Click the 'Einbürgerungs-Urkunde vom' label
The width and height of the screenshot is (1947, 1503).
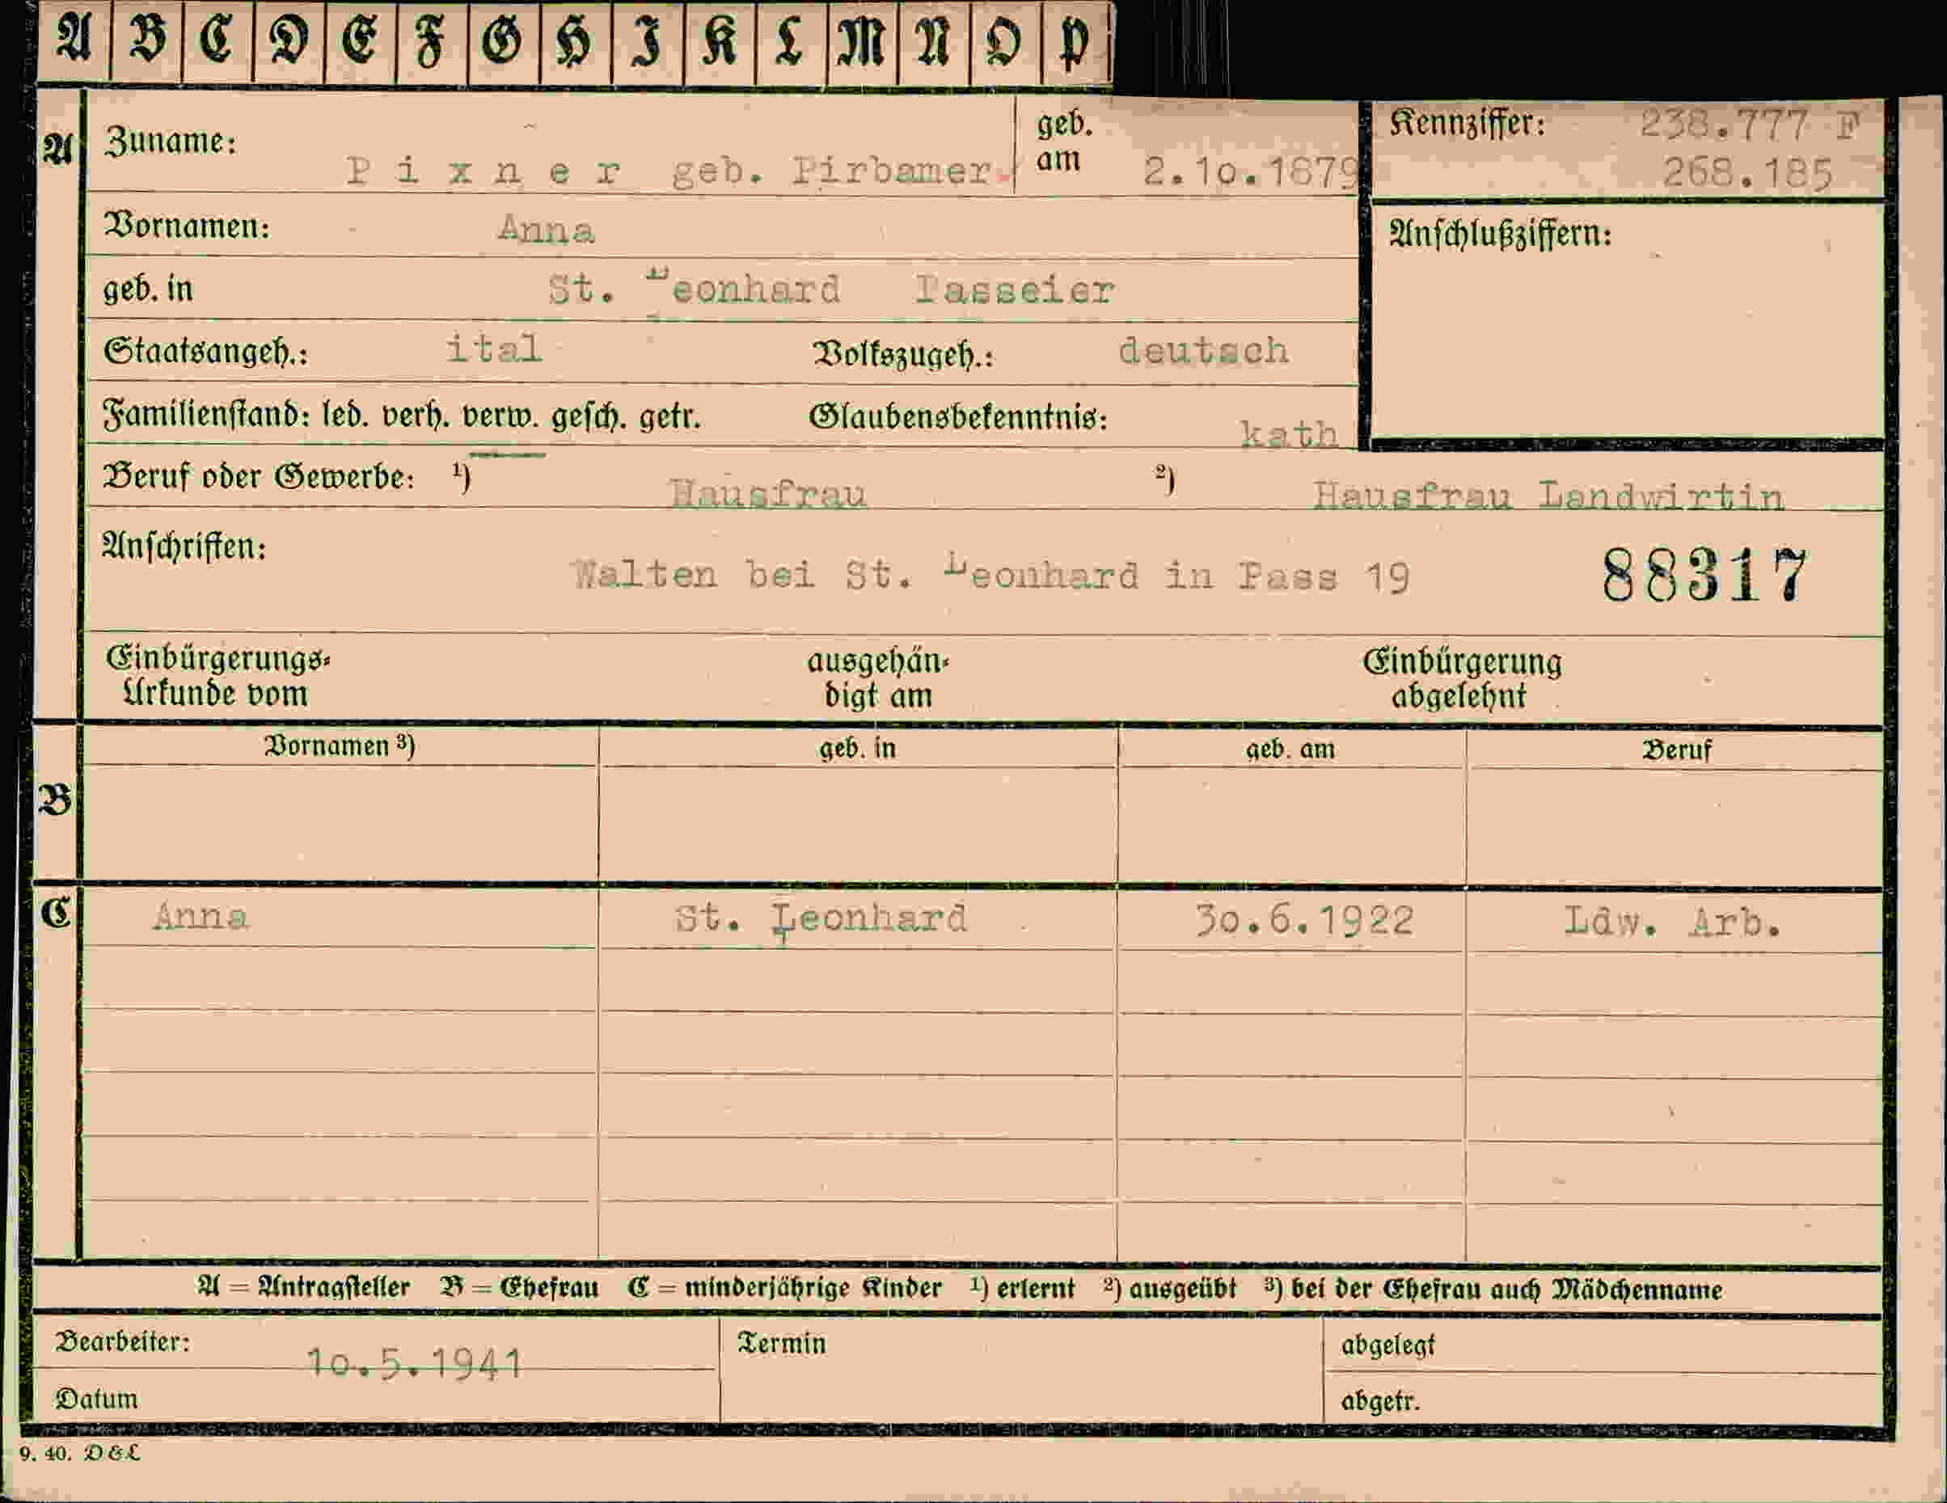tap(218, 677)
